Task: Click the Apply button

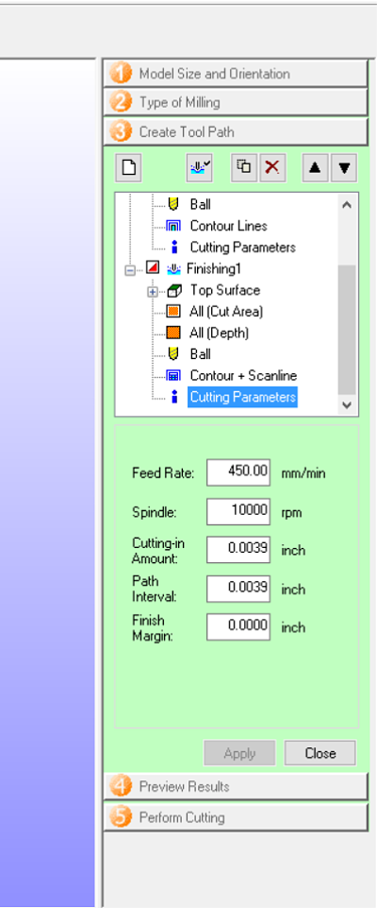Action: click(239, 753)
